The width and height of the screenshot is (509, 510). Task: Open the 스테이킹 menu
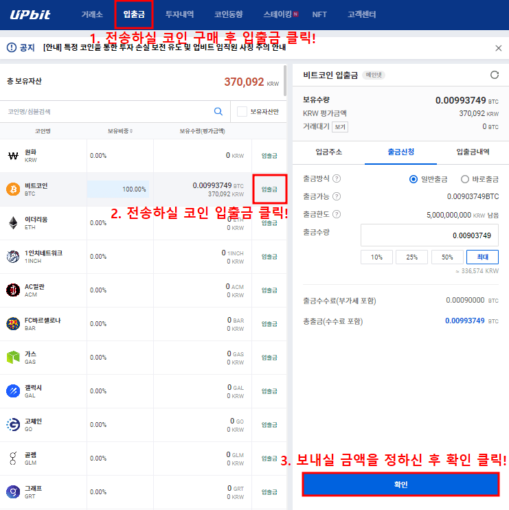click(280, 14)
